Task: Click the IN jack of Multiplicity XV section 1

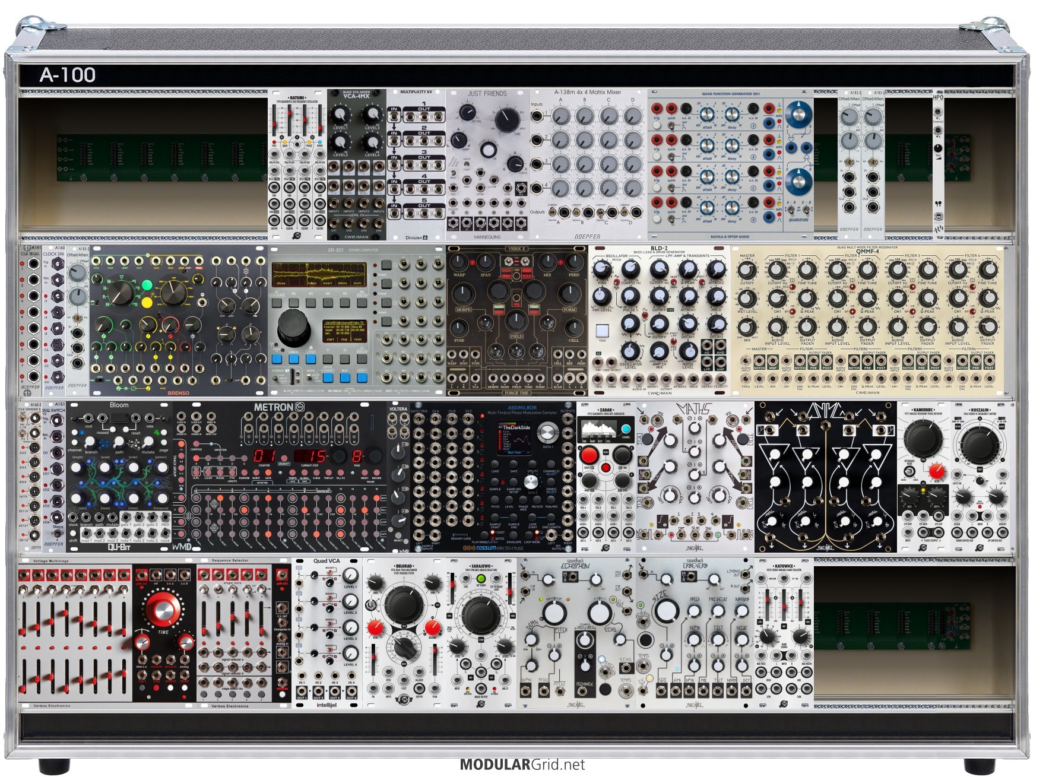Action: click(x=394, y=117)
